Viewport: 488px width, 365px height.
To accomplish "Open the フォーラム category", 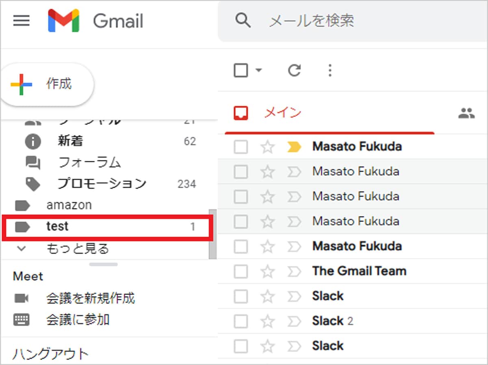I will [x=89, y=162].
